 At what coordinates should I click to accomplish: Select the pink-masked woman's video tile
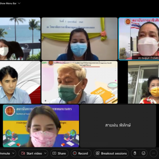tap(41, 126)
